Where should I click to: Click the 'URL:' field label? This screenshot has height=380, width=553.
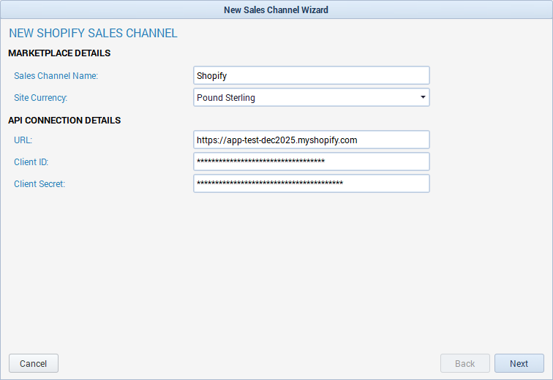click(23, 140)
